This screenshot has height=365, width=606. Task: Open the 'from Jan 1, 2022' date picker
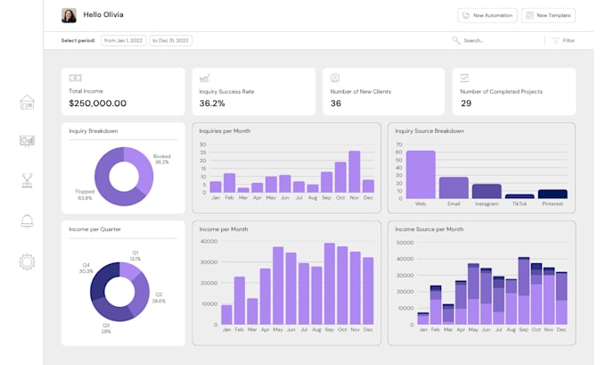click(123, 40)
